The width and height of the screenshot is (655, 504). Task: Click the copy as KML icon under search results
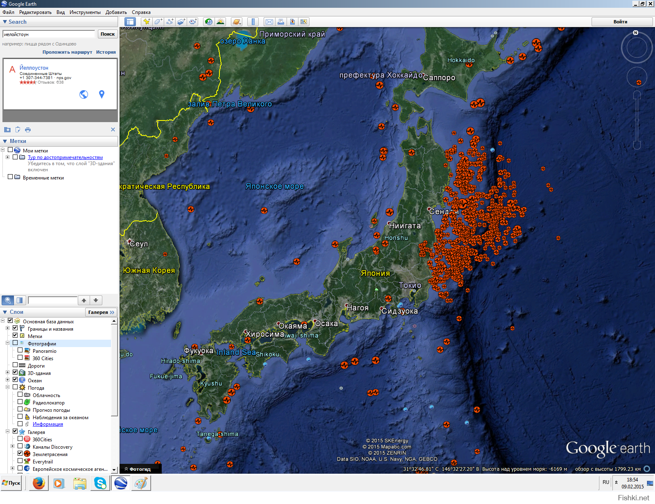18,129
